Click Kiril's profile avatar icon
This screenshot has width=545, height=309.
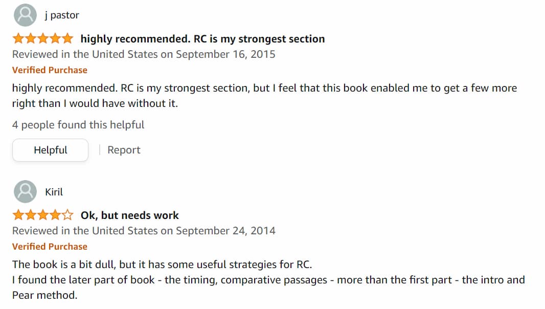(25, 192)
